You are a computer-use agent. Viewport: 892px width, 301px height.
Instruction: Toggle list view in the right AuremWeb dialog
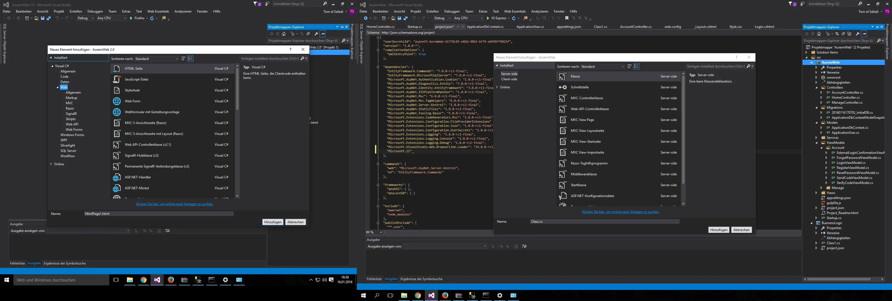click(x=636, y=67)
